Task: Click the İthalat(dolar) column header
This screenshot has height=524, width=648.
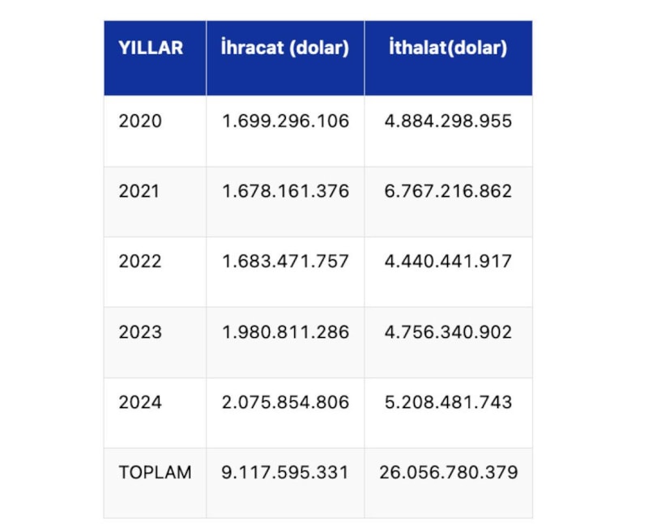Action: coord(448,48)
